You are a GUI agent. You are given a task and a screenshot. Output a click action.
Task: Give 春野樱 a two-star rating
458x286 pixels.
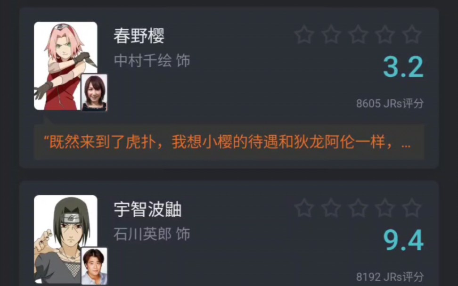tap(331, 34)
